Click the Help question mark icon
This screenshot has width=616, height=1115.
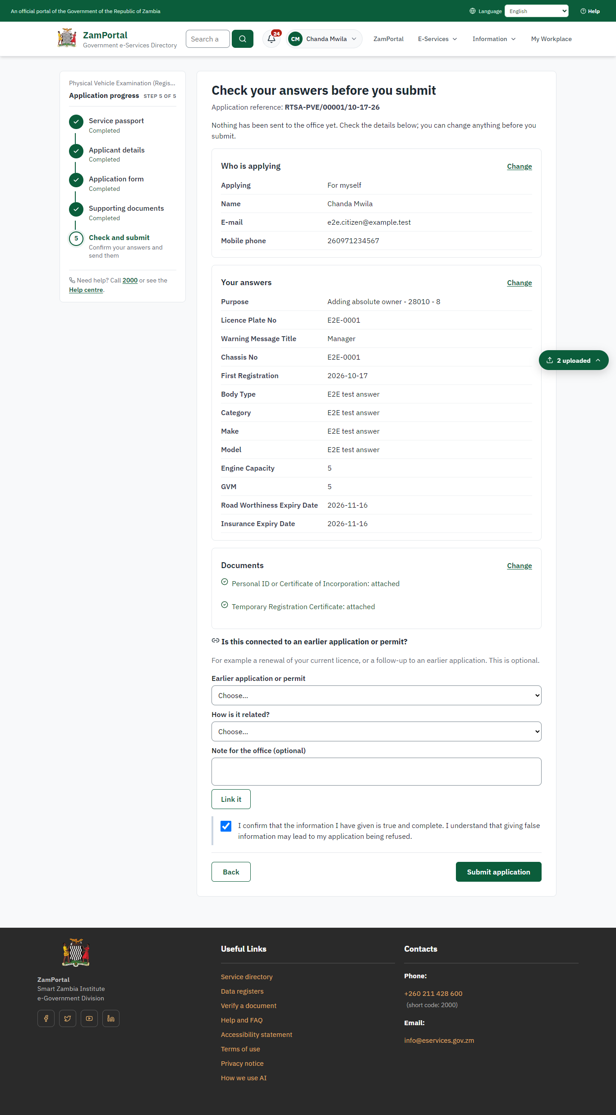[x=583, y=11]
